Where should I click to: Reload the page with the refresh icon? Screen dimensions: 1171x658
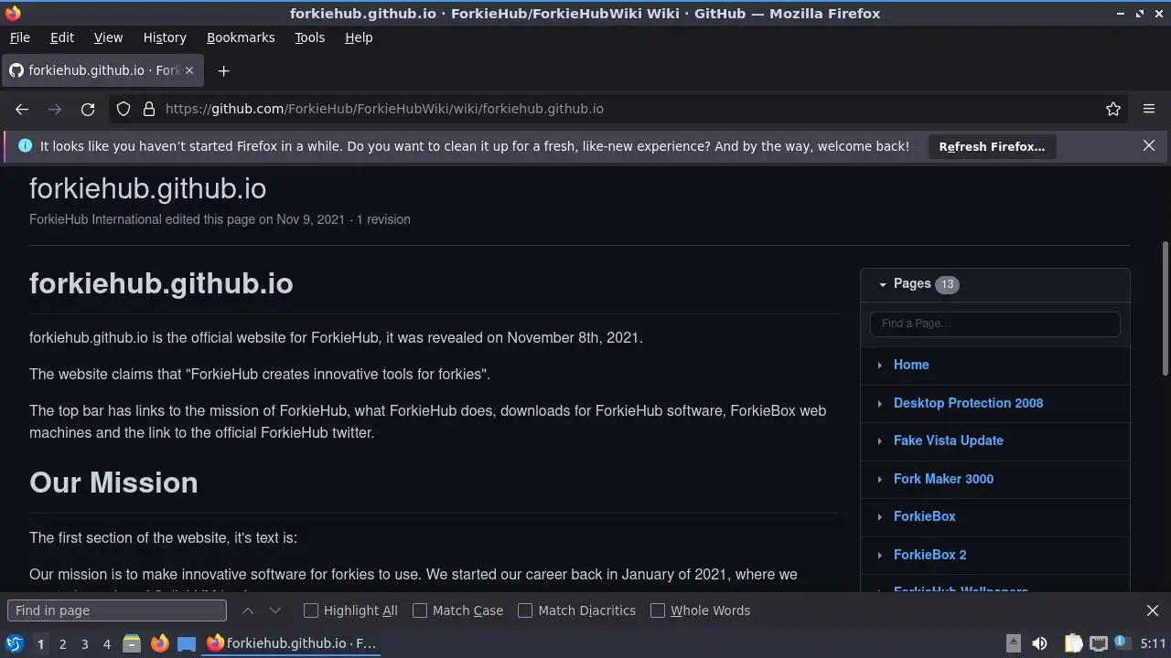click(88, 109)
